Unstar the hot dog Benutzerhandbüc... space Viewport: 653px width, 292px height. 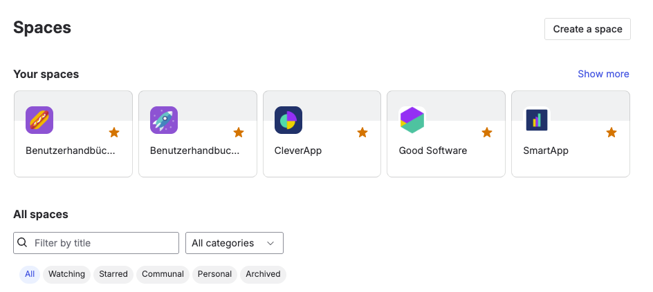[x=114, y=133]
